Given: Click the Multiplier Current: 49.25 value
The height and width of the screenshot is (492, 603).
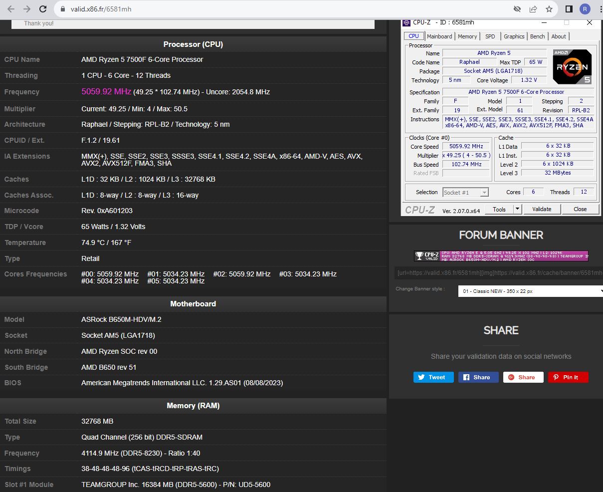Looking at the screenshot, I should tap(134, 109).
